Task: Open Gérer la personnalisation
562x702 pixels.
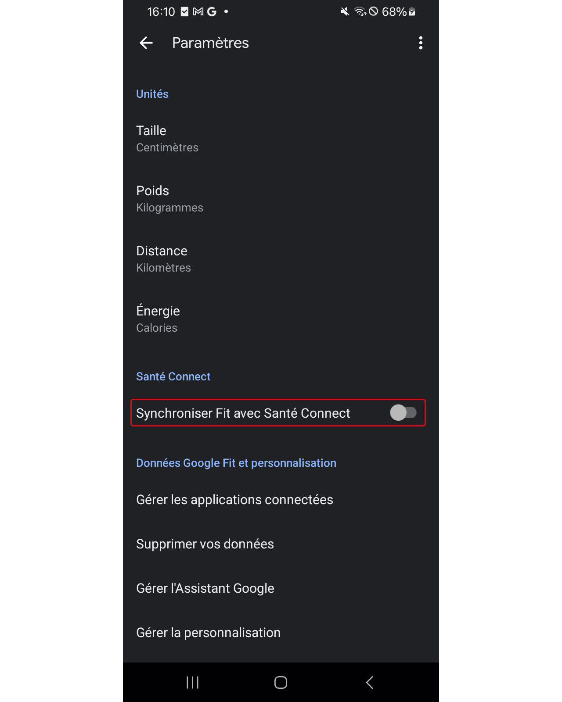Action: pos(281,633)
